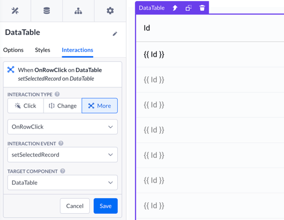Open the design tools panel icon
Viewport: 284px width, 220px height.
point(15,11)
